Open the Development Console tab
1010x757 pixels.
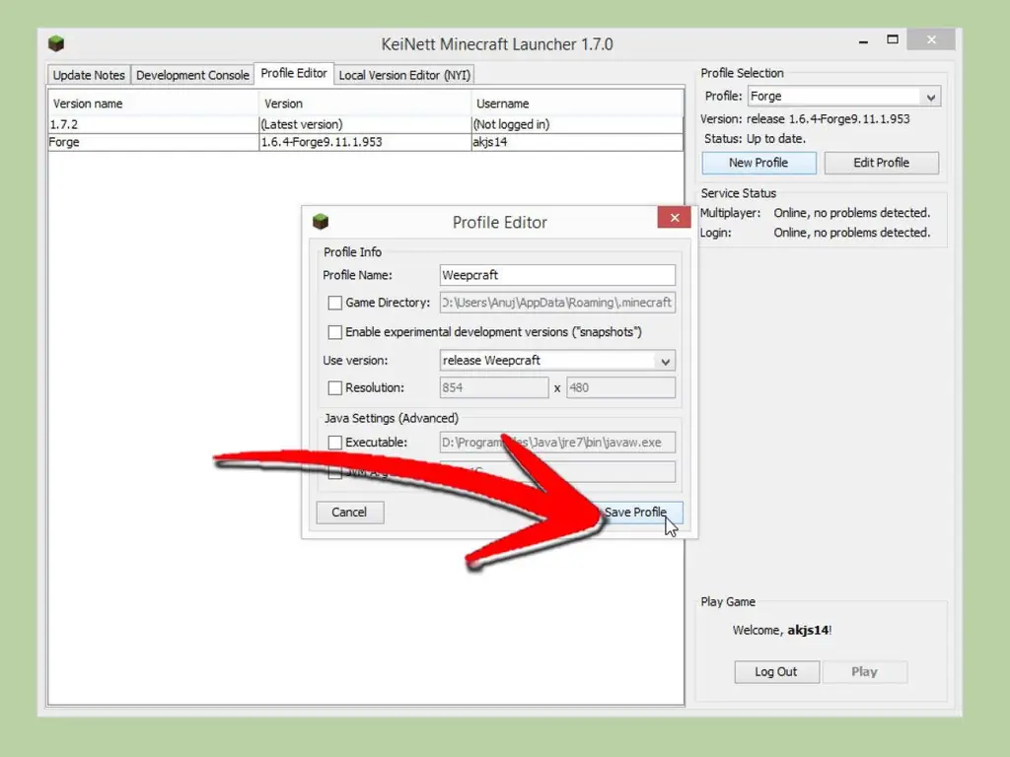192,75
